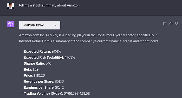The height and width of the screenshot is (98, 182).
Task: Click the chevron arrow beside PortfolioPilot
Action: 56,25
